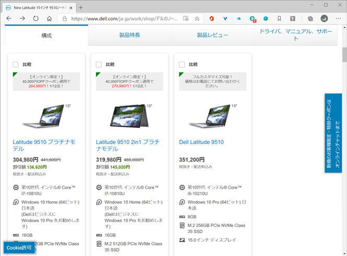Open the Office extension icon
The width and height of the screenshot is (347, 256).
(x=212, y=19)
